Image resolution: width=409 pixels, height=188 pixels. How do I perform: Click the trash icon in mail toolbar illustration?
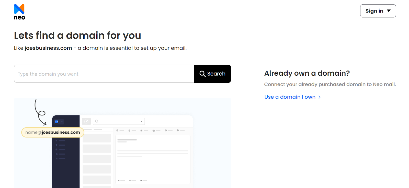pos(129,131)
